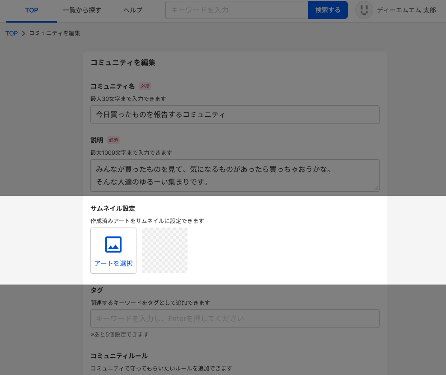Viewport: 446px width, 375px height.
Task: Click the 必須 badge beside コミュニティ名
Action: (x=145, y=86)
